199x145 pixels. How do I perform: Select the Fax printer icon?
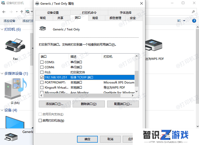point(15,45)
